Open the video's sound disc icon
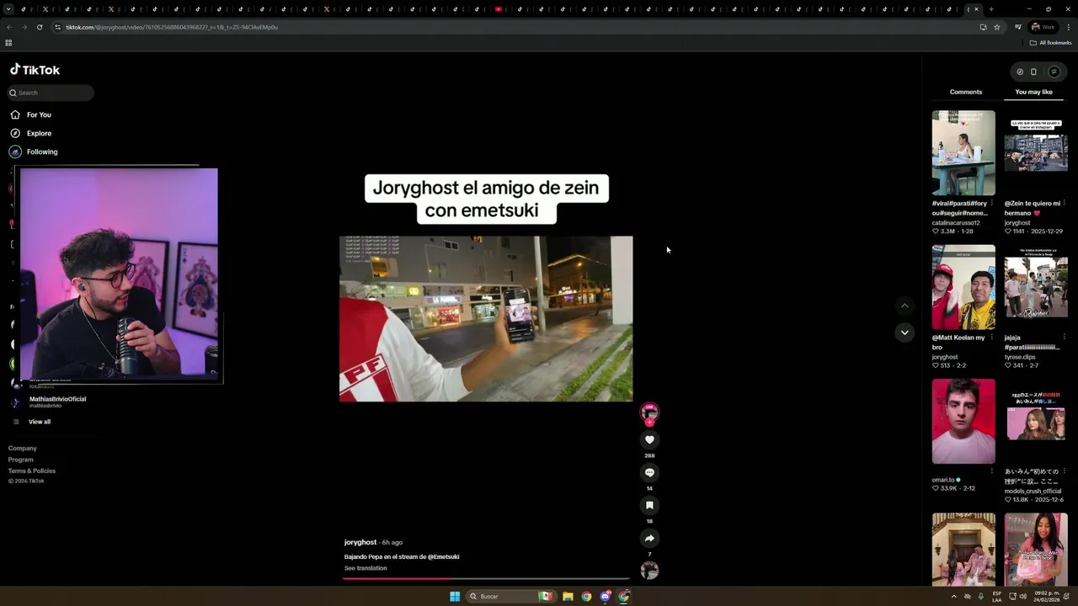Image resolution: width=1078 pixels, height=606 pixels. pyautogui.click(x=649, y=571)
